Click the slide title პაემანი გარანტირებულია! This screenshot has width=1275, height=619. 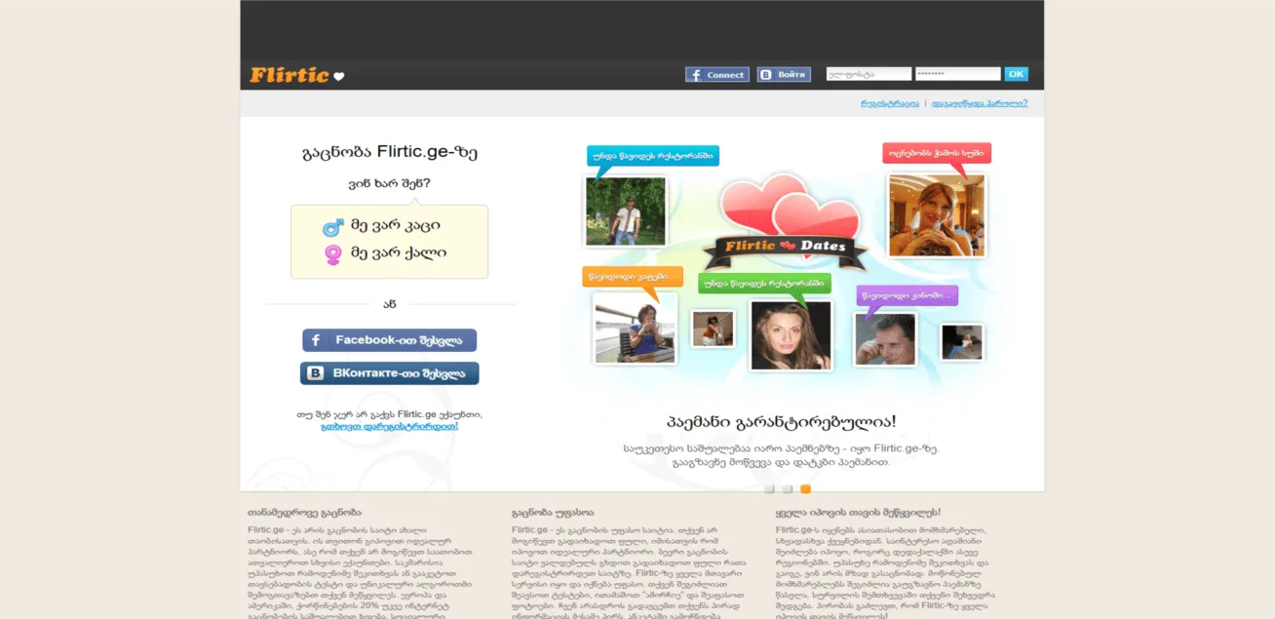point(781,422)
